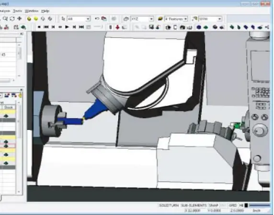Select the red outlined operation row
Screen dimensions: 274x215
8,146
